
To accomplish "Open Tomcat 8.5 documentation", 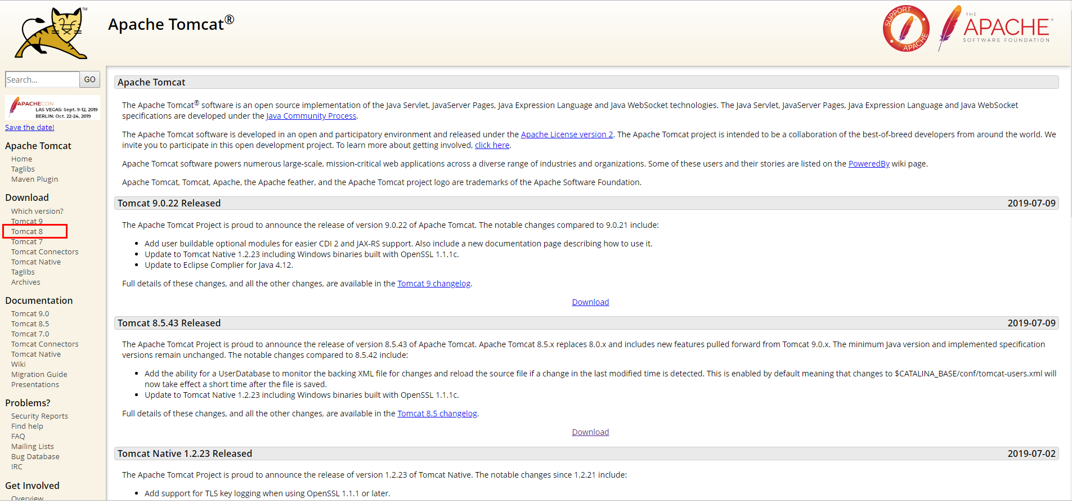I will click(x=30, y=324).
